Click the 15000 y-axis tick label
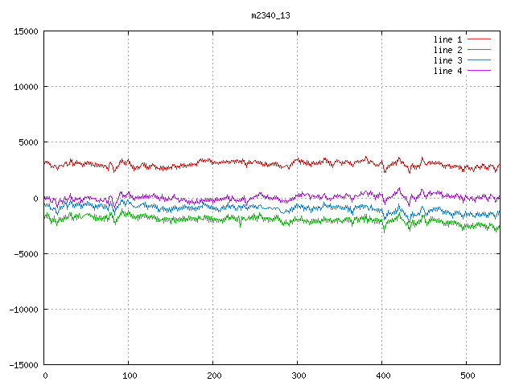 pos(25,31)
